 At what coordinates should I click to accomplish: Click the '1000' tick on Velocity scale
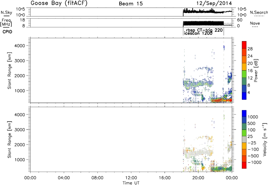point(253,117)
